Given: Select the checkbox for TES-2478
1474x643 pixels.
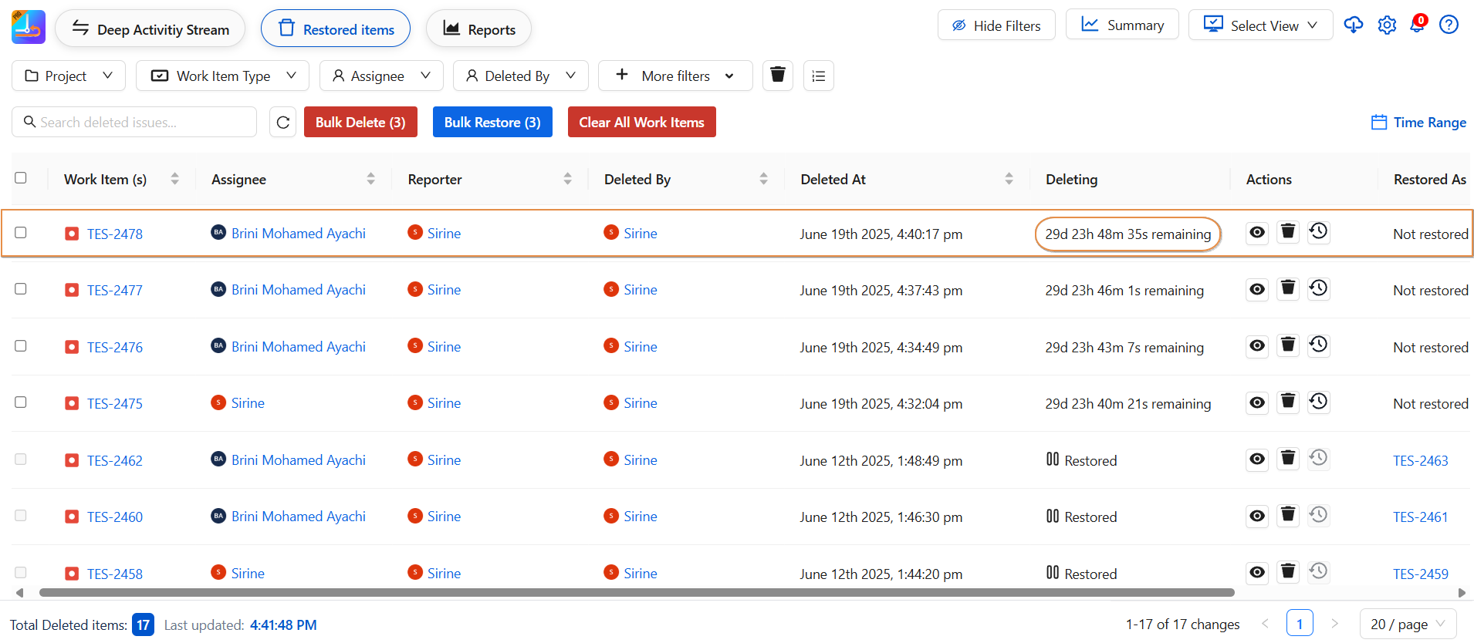Looking at the screenshot, I should (21, 233).
